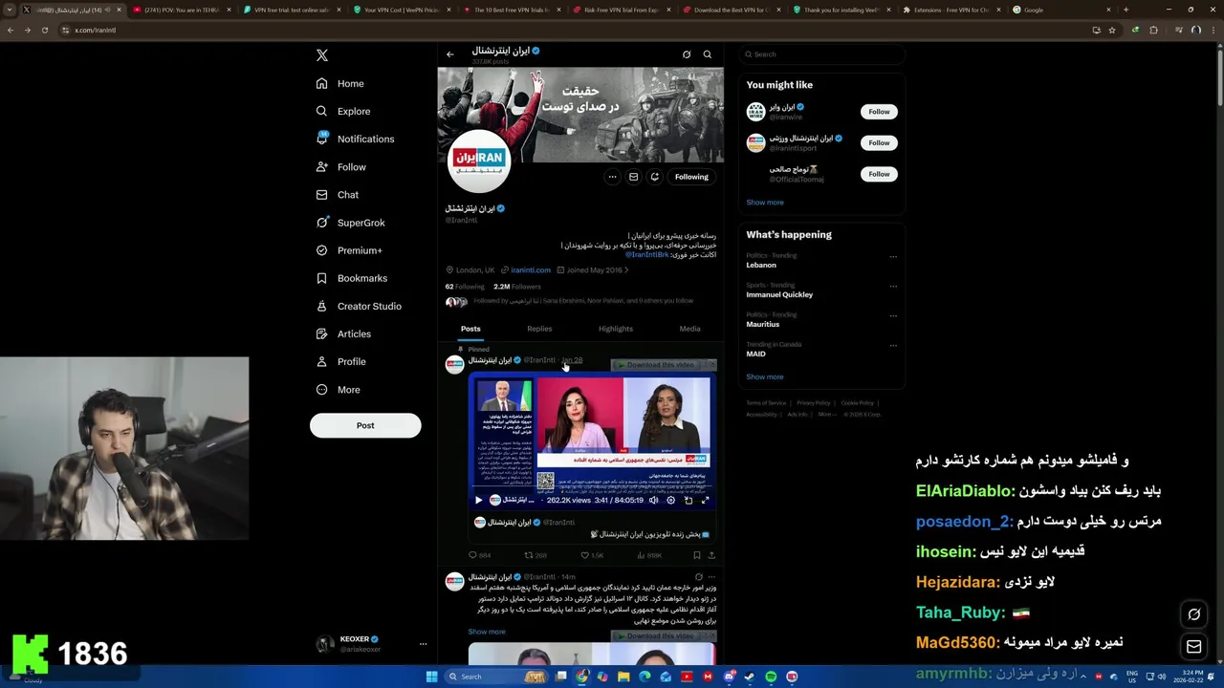
Task: Open the second post's three-dot menu
Action: point(711,577)
